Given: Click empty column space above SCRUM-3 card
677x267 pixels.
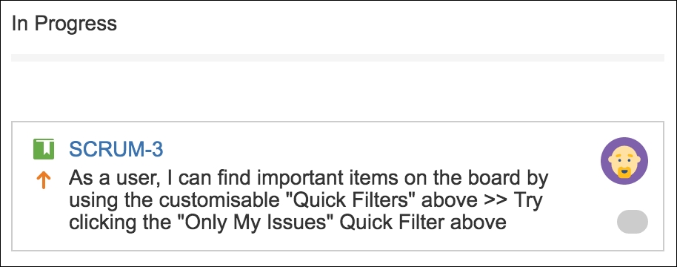Looking at the screenshot, I should click(x=338, y=91).
